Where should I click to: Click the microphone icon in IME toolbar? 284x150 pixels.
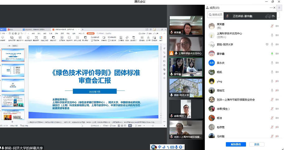tap(176, 147)
